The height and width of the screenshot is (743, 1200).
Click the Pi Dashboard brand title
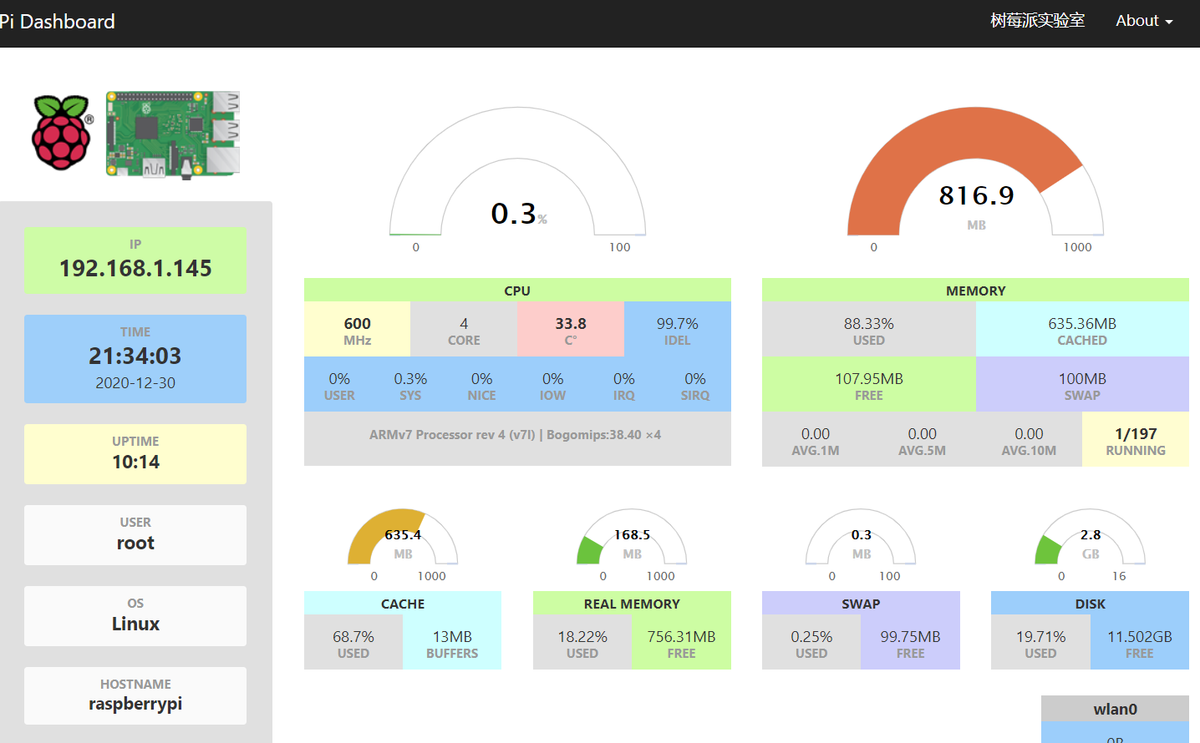[58, 22]
